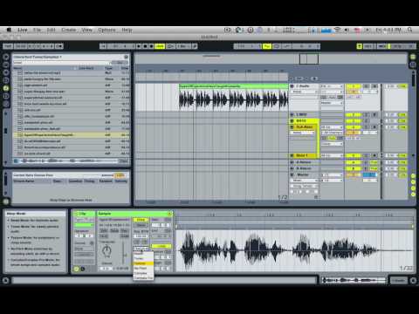The image size is (419, 314).
Task: Click the macOS Spotlight search icon
Action: 409,30
